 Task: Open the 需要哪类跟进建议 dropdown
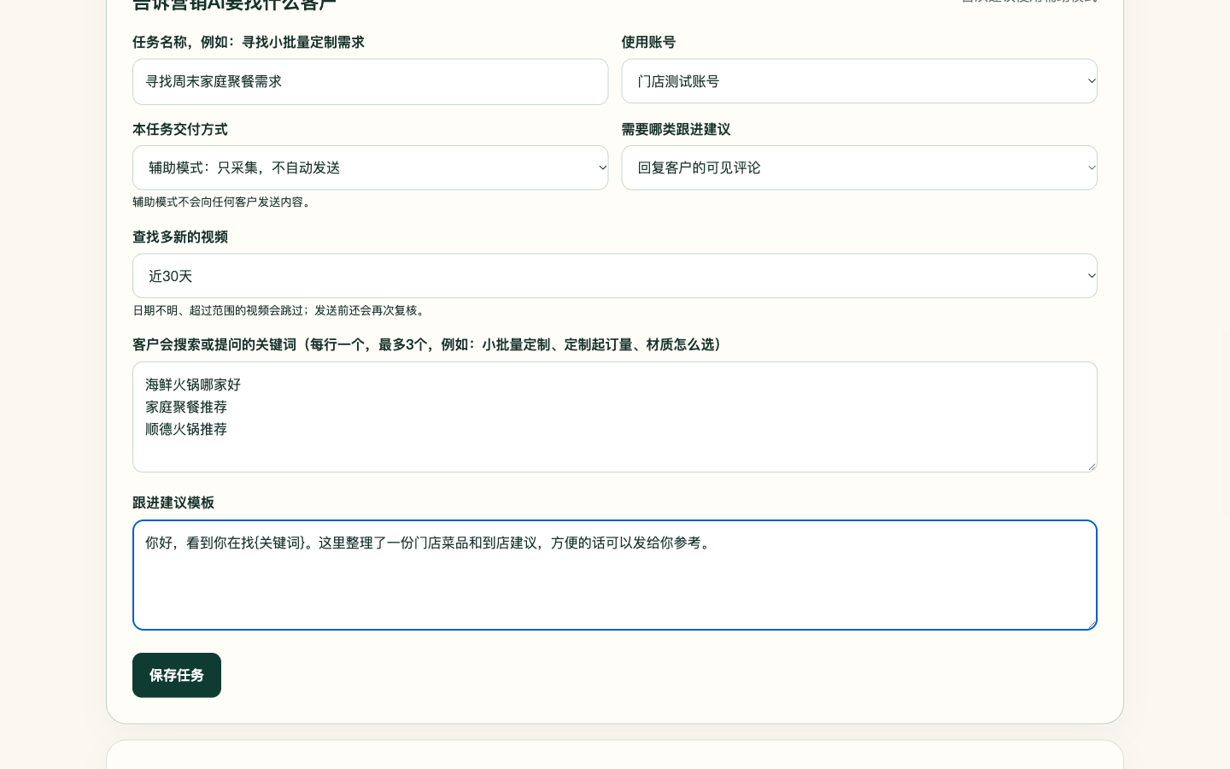(858, 167)
